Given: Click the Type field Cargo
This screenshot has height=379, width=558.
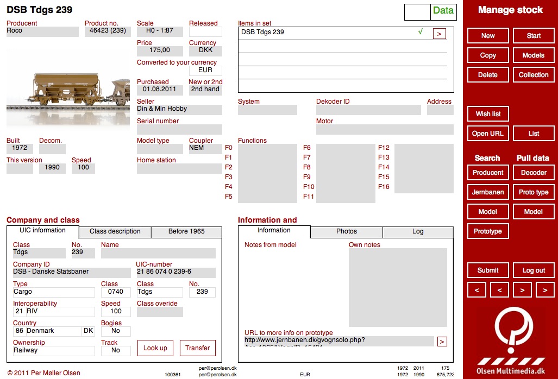Looking at the screenshot, I should click(54, 292).
